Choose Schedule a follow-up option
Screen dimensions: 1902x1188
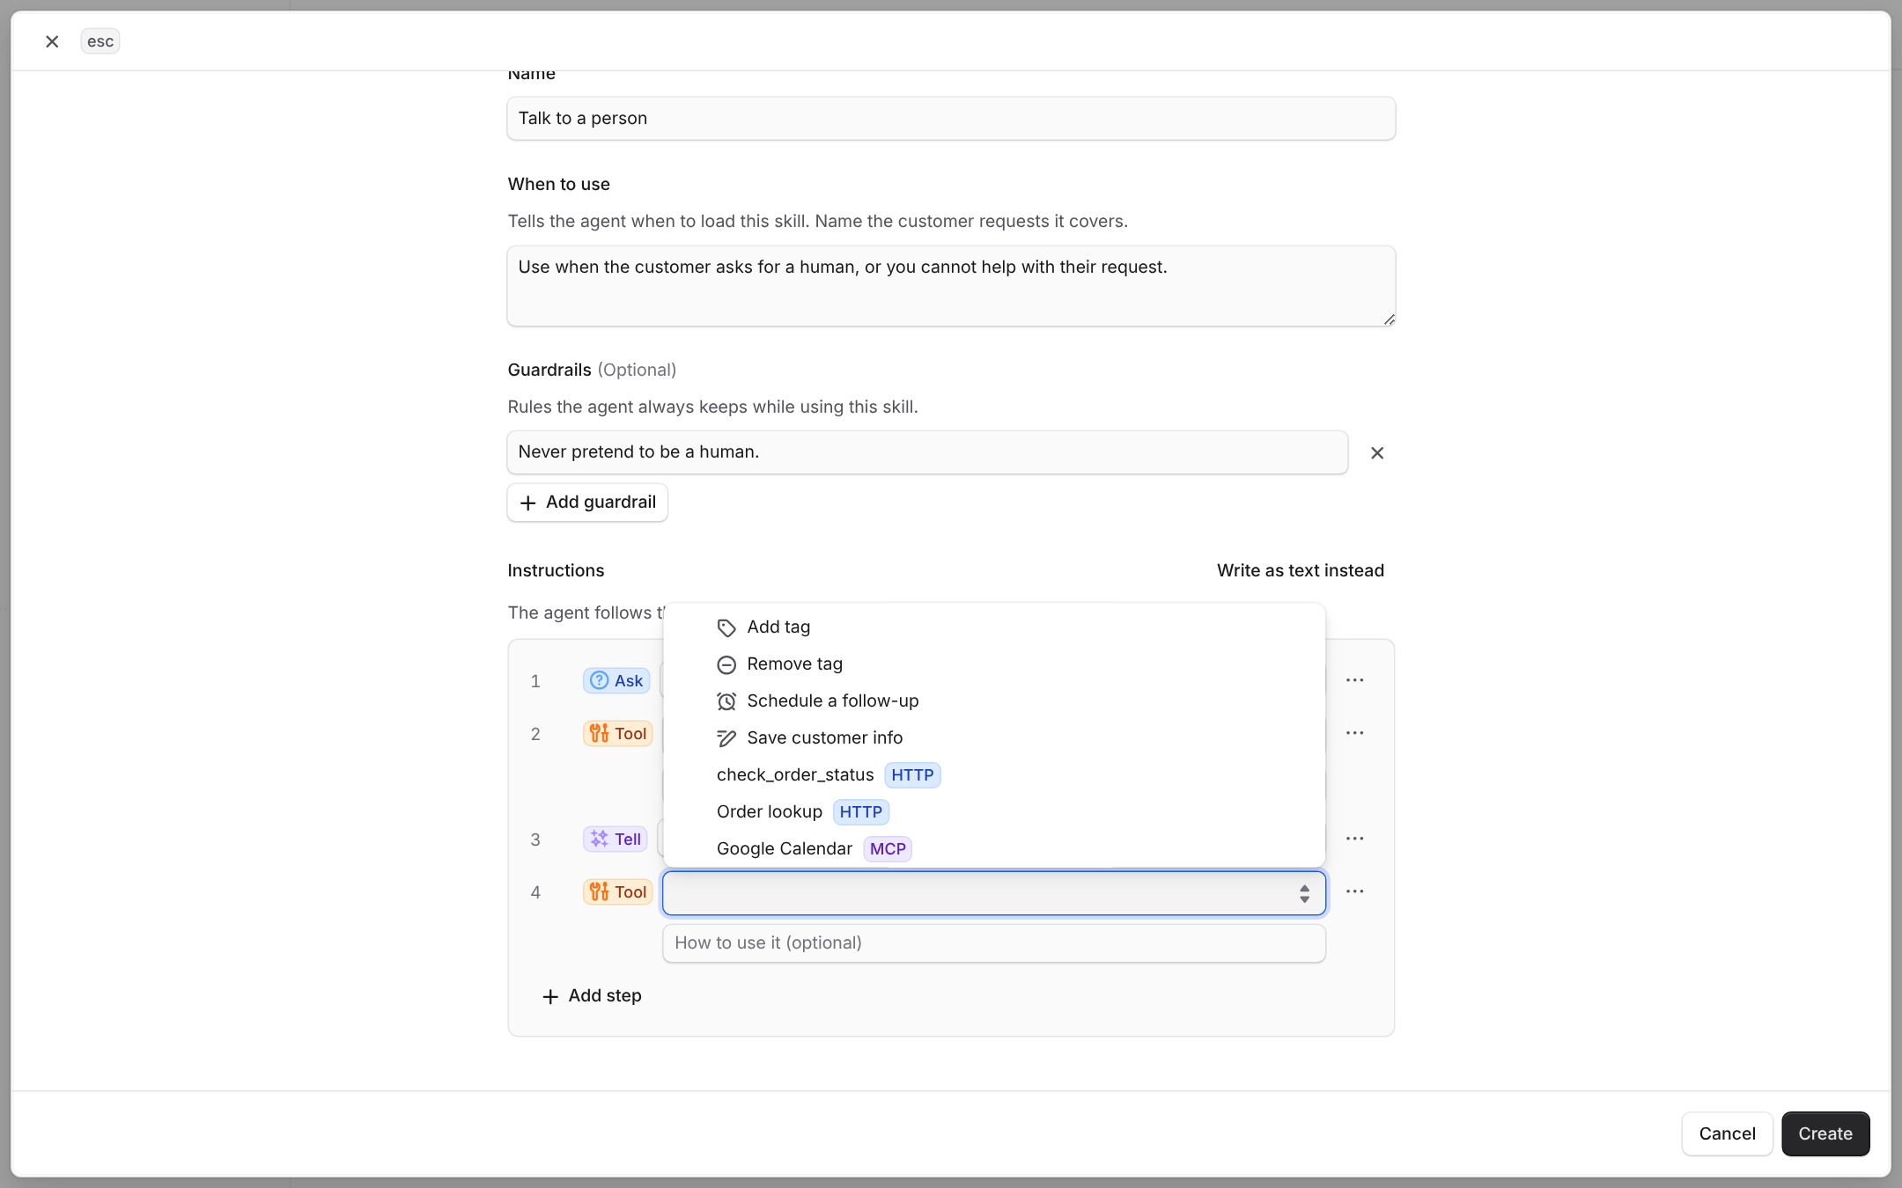994,701
